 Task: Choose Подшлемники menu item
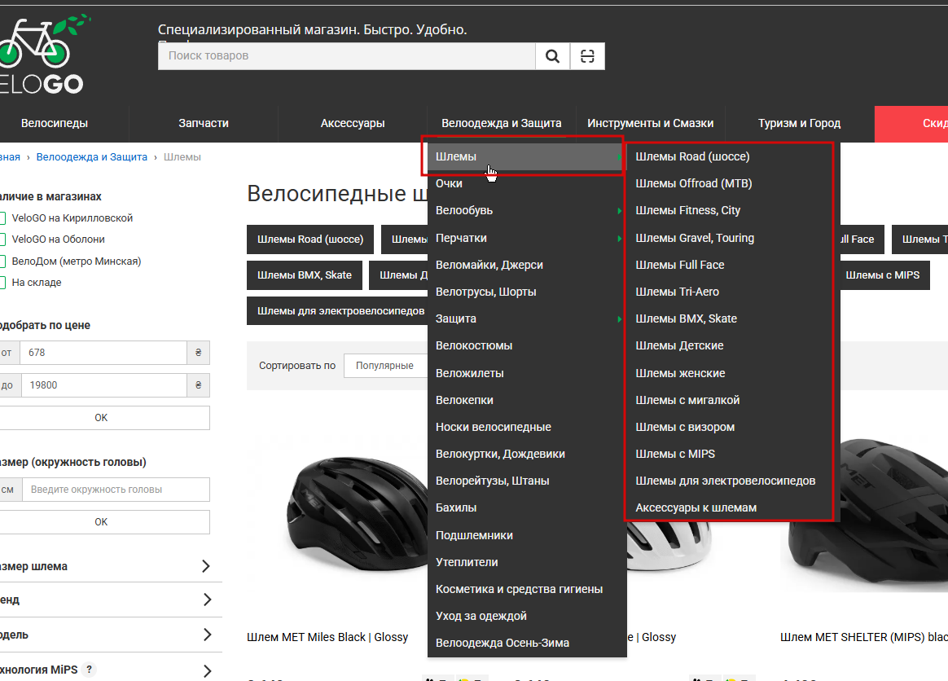[527, 535]
